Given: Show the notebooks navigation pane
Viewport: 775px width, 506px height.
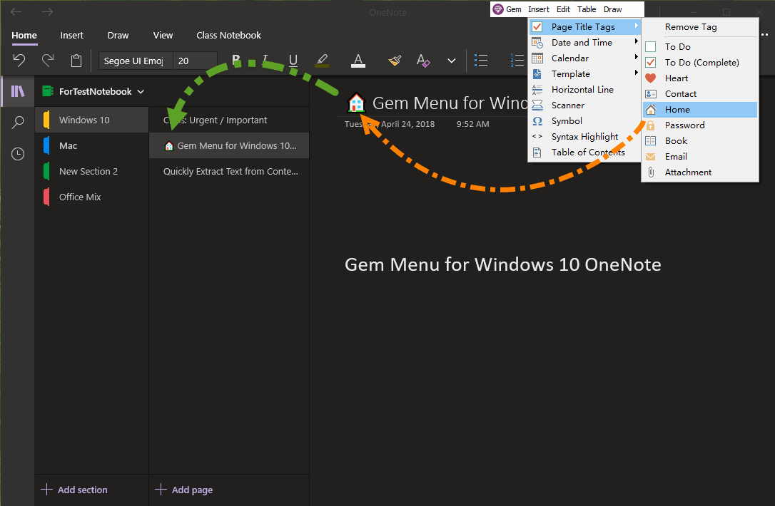Looking at the screenshot, I should [x=18, y=91].
